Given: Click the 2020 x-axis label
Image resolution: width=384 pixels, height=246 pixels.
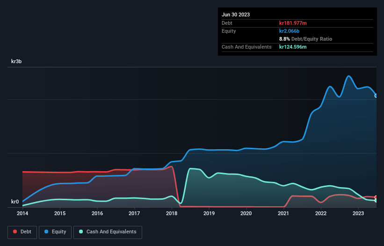Looking at the screenshot, I should click(x=246, y=213).
